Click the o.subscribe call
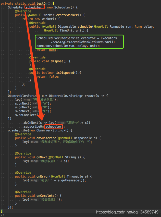Screen dimensions: 161x217 click(18, 130)
